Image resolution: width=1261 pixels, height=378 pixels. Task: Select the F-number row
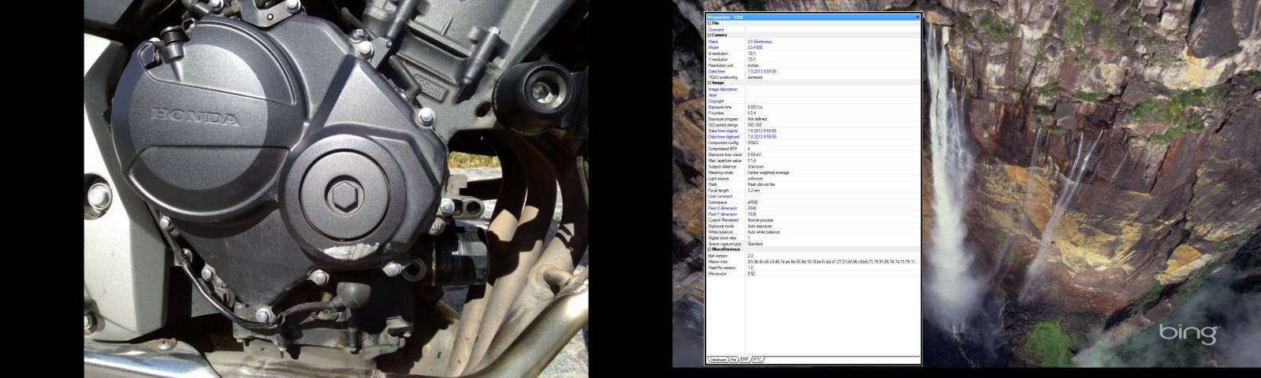[813, 113]
